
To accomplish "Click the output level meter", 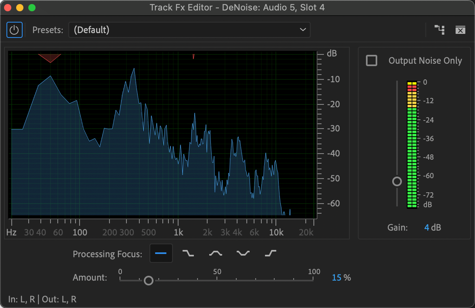I will [412, 145].
